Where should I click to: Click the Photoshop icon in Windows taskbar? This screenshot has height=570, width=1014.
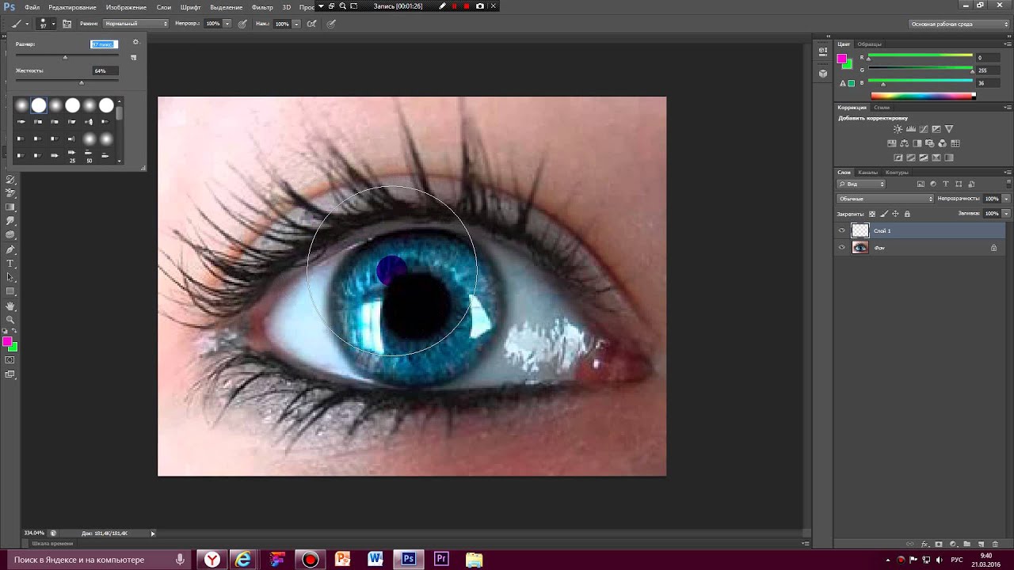click(408, 559)
